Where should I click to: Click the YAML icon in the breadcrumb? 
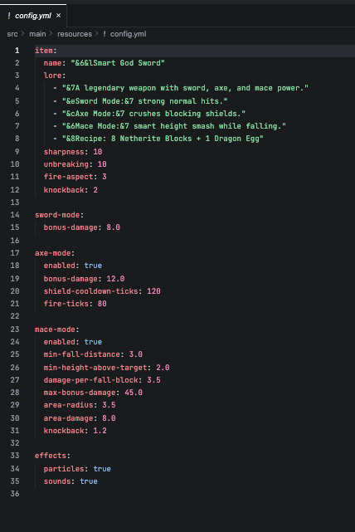(x=105, y=34)
